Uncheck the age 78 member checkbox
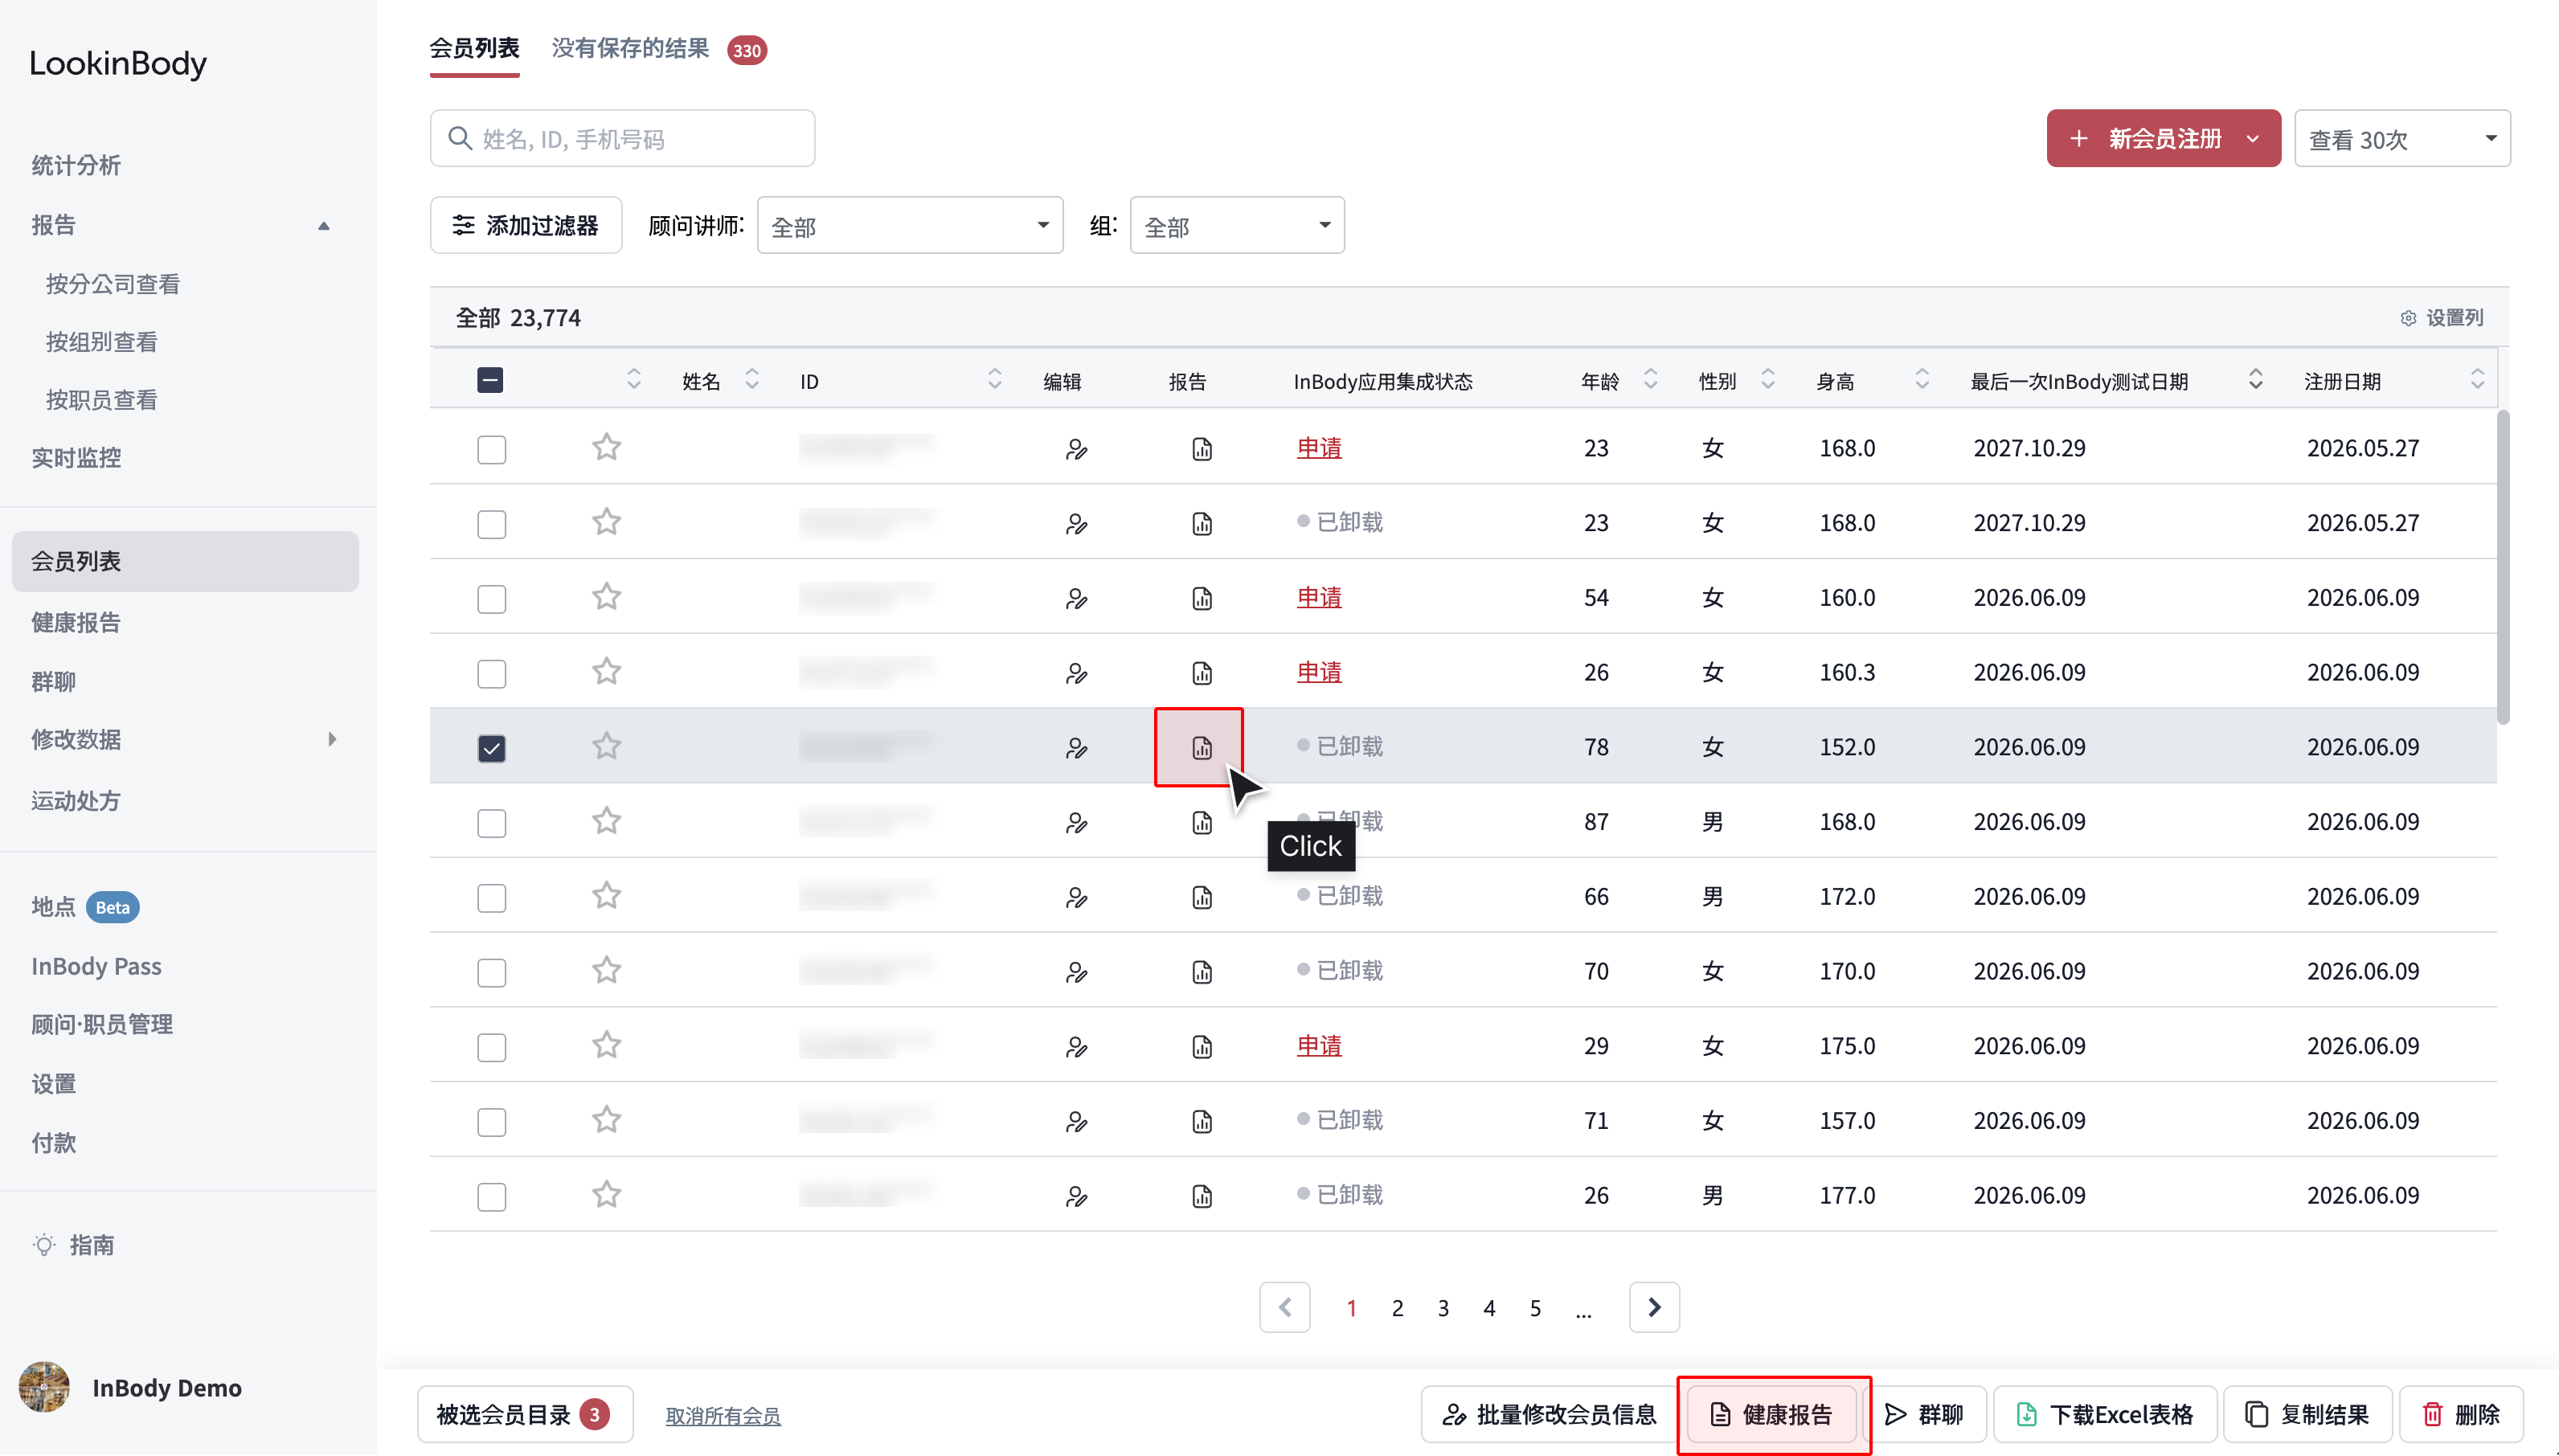The width and height of the screenshot is (2559, 1456). [491, 748]
